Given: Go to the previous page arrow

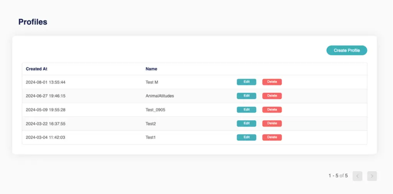Looking at the screenshot, I should tap(357, 176).
